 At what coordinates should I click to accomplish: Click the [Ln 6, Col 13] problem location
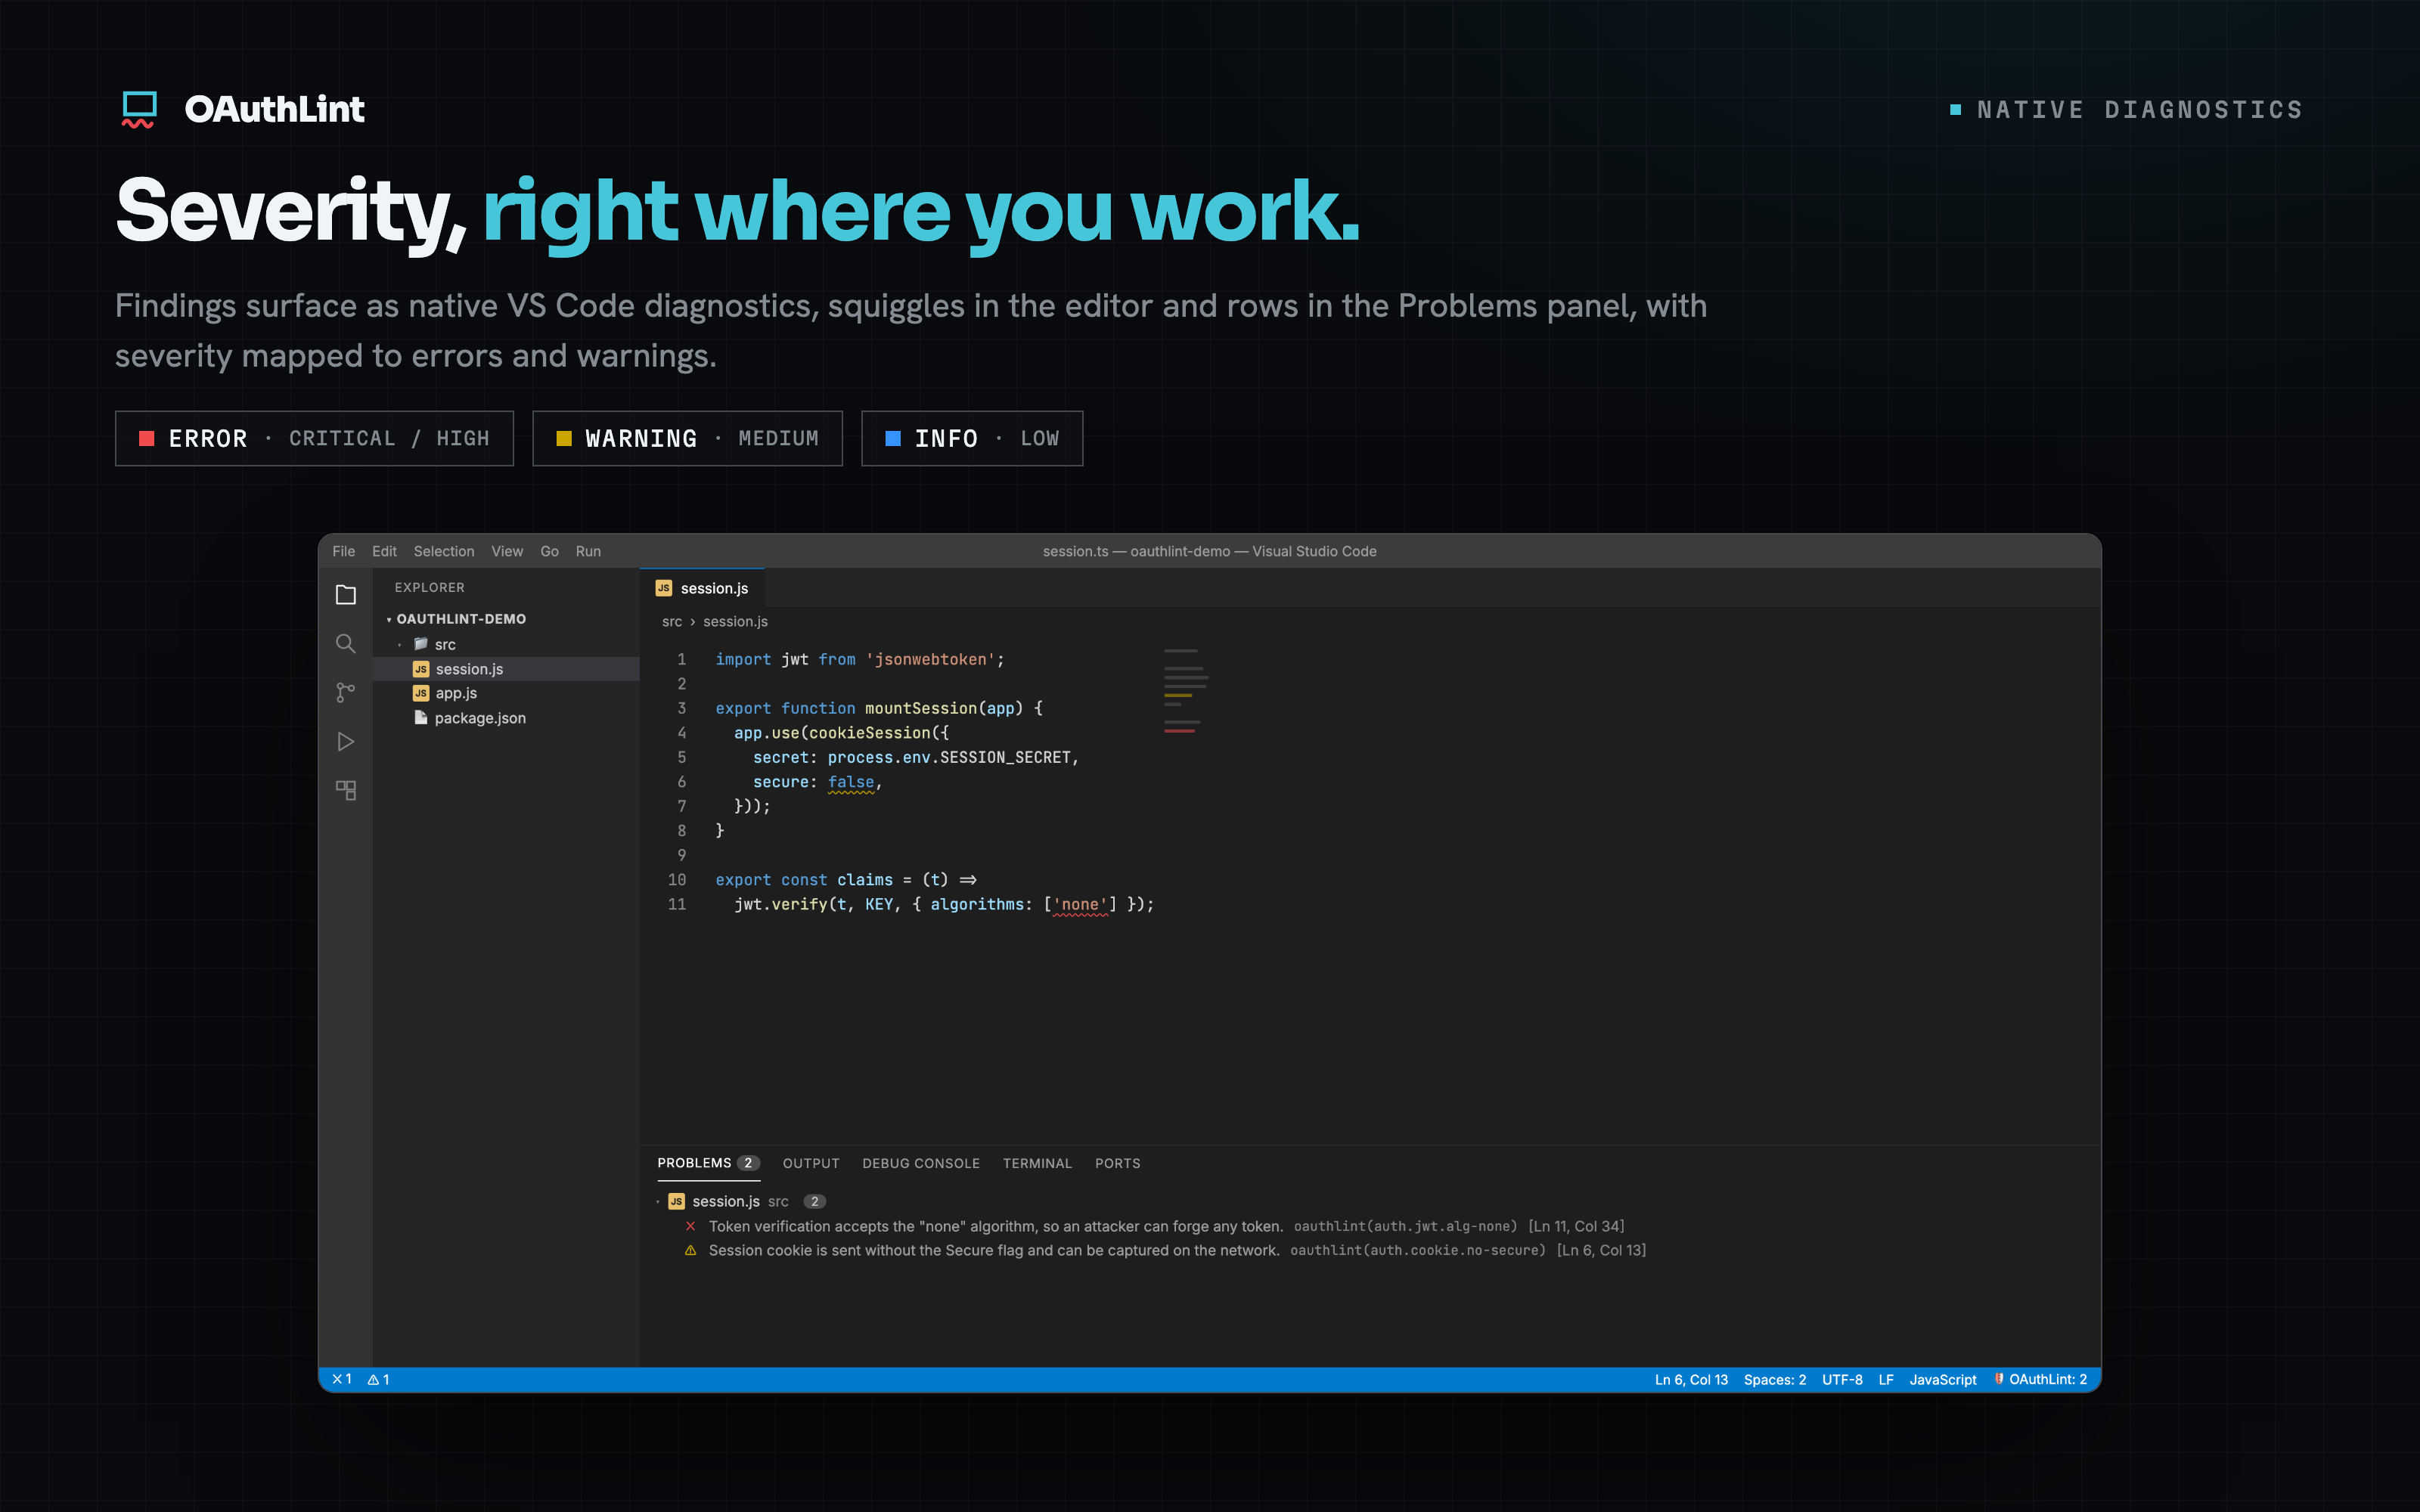click(1601, 1250)
